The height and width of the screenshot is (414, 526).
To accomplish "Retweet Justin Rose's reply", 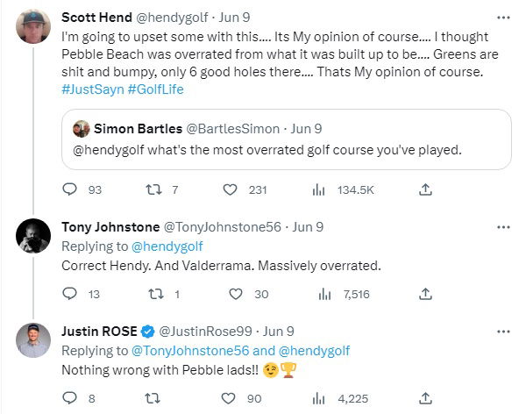I will click(x=149, y=398).
